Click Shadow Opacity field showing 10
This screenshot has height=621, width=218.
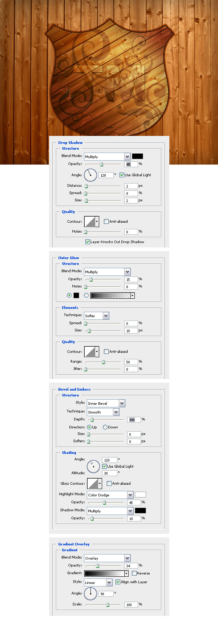pos(134,519)
